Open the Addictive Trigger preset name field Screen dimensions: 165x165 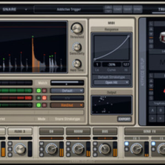(69, 9)
